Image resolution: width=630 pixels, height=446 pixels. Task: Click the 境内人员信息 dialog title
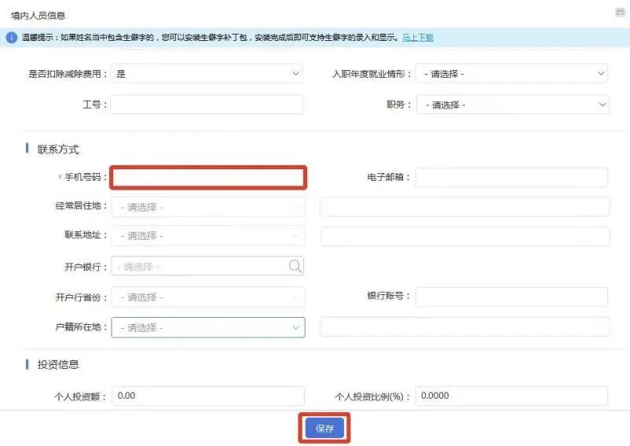[x=38, y=16]
